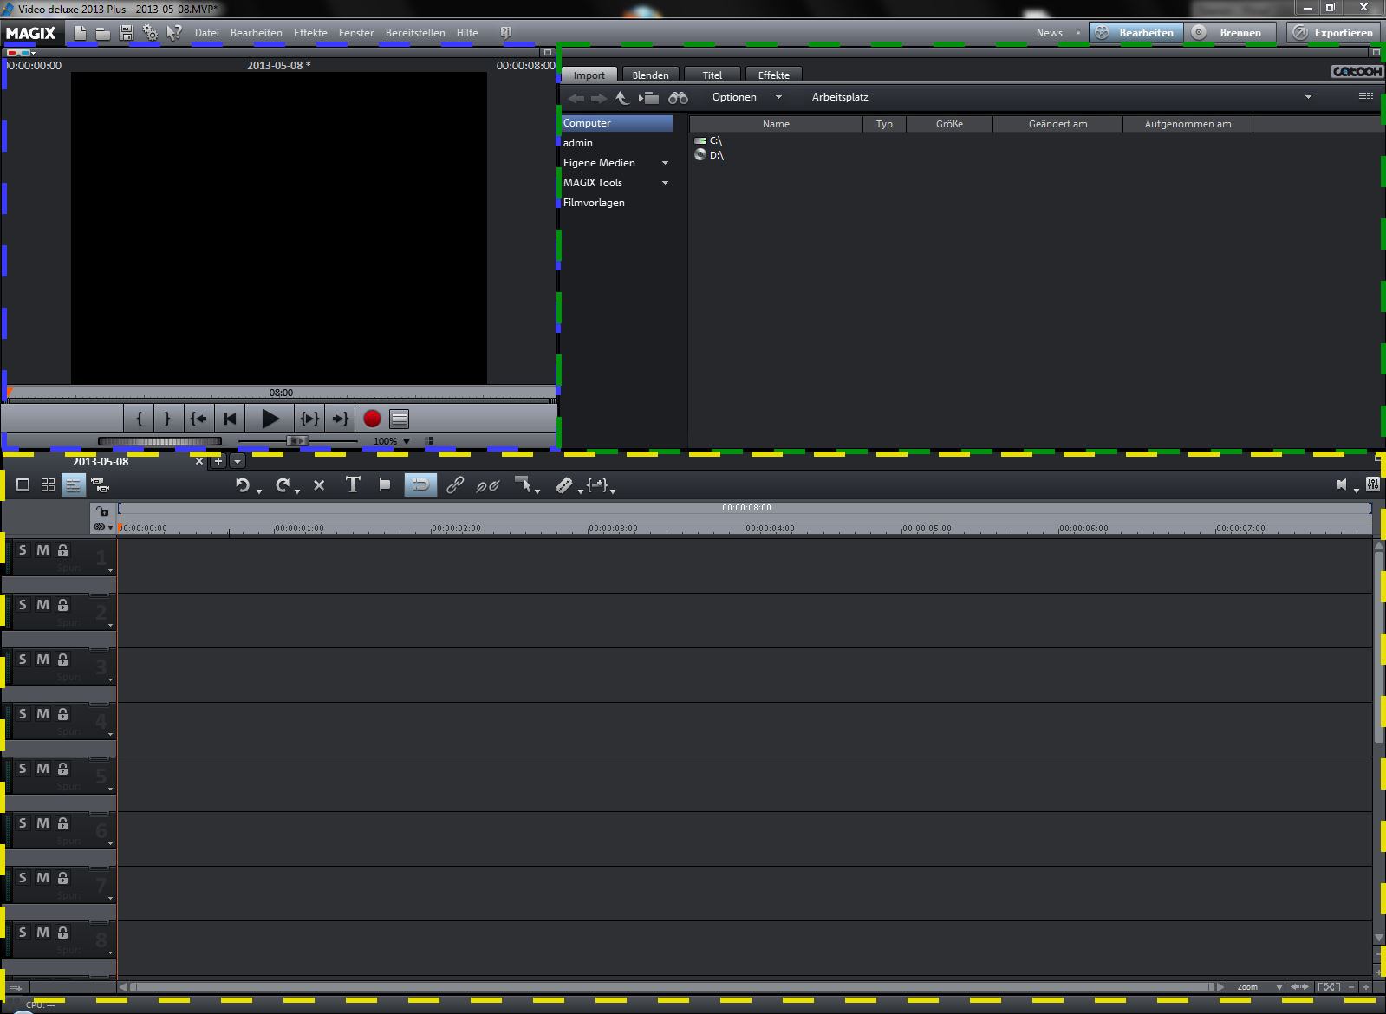Expand the Arbeitsplatz path dropdown
Screen dimensions: 1386x1014
click(1308, 97)
